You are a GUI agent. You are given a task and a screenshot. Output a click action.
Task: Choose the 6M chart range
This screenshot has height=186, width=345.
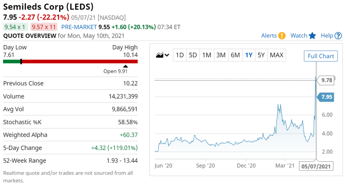point(235,55)
